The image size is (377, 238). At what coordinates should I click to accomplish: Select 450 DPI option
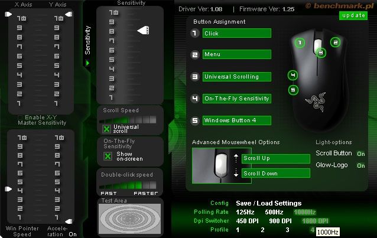pyautogui.click(x=247, y=221)
